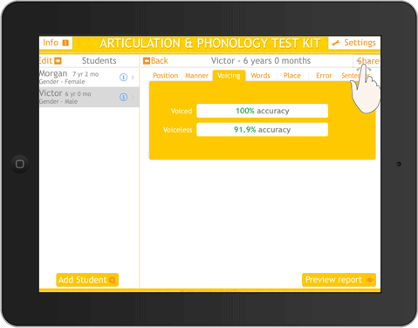
Task: Switch to the Manner tab
Action: coord(196,76)
